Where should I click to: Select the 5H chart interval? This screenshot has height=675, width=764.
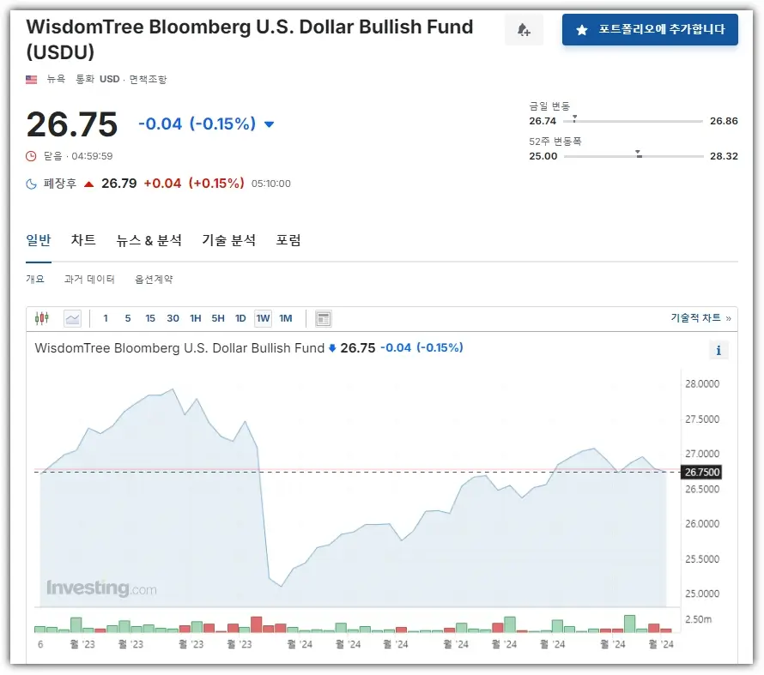click(218, 318)
